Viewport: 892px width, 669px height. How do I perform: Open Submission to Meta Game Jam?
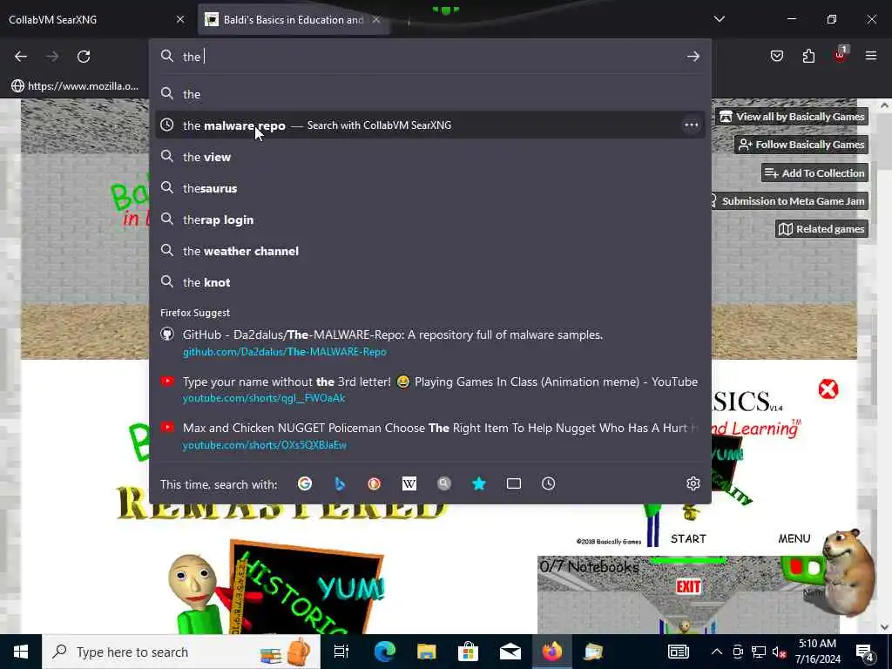[788, 201]
